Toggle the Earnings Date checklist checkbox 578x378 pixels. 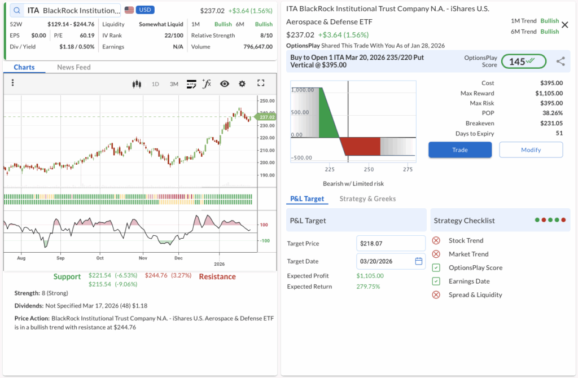coord(436,282)
